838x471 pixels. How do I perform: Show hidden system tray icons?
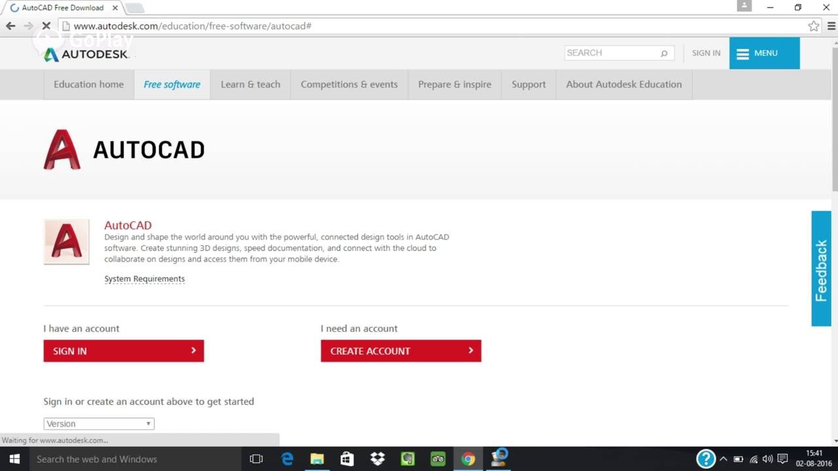723,459
